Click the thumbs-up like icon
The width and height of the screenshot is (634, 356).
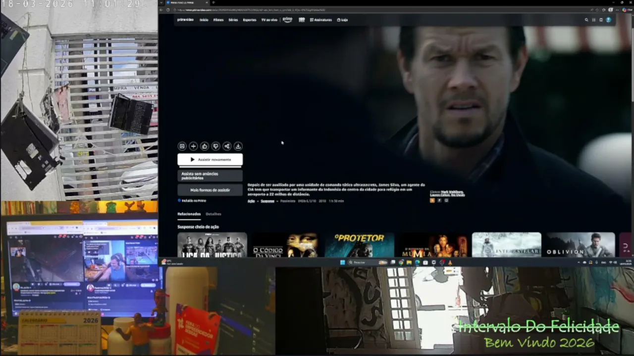point(205,146)
